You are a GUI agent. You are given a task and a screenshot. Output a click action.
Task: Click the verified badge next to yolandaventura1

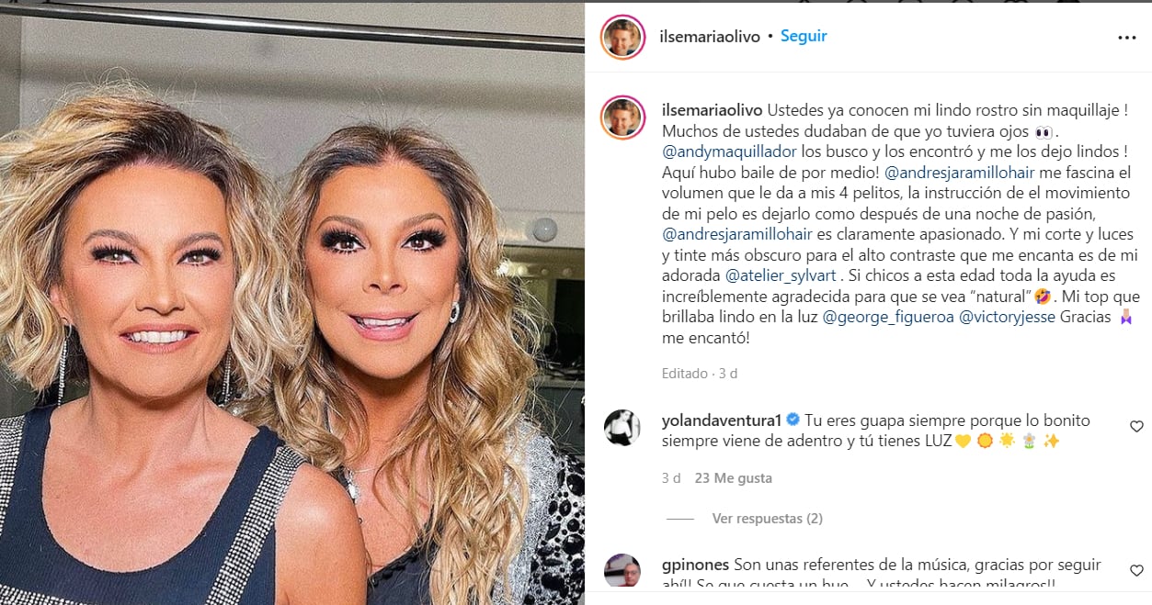point(793,420)
